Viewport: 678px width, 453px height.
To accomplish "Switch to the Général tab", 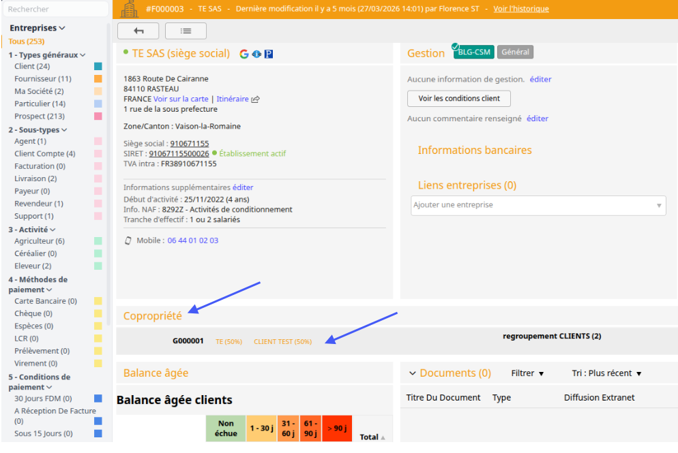I will (515, 52).
